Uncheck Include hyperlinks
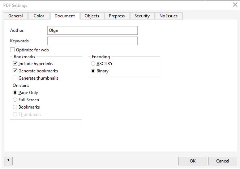 click(x=15, y=64)
